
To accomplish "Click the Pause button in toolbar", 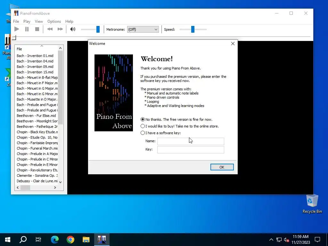I will click(x=27, y=29).
